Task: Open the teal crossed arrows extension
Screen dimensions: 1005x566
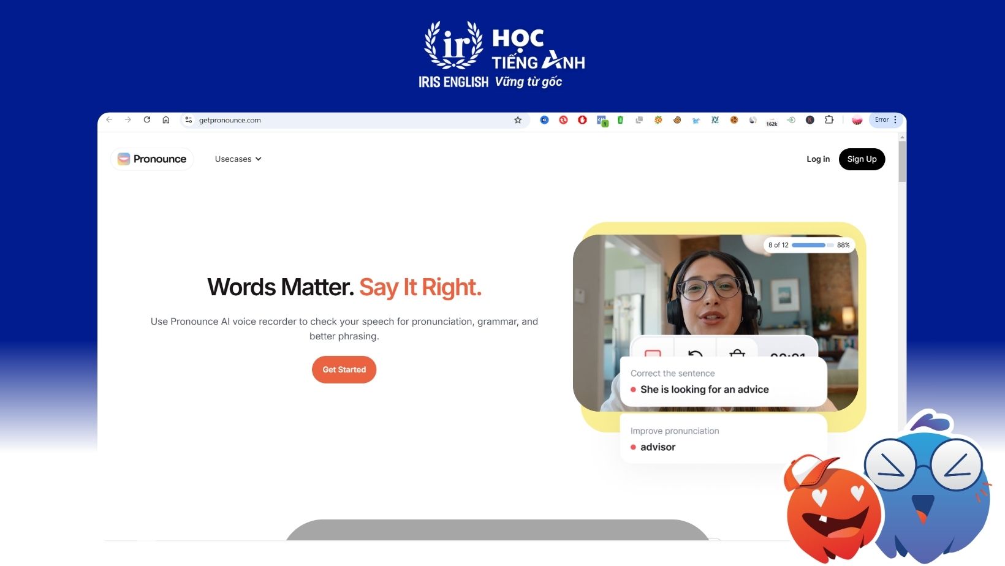Action: coord(715,120)
